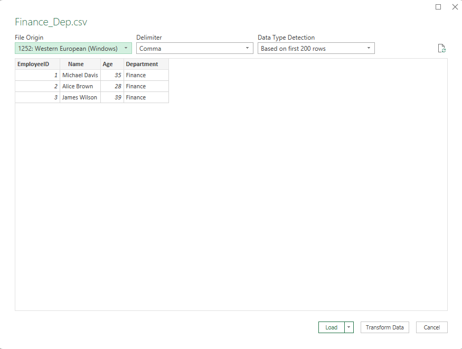Maximize the Finance_Dep.csv dialog window
The height and width of the screenshot is (349, 462).
[x=438, y=7]
